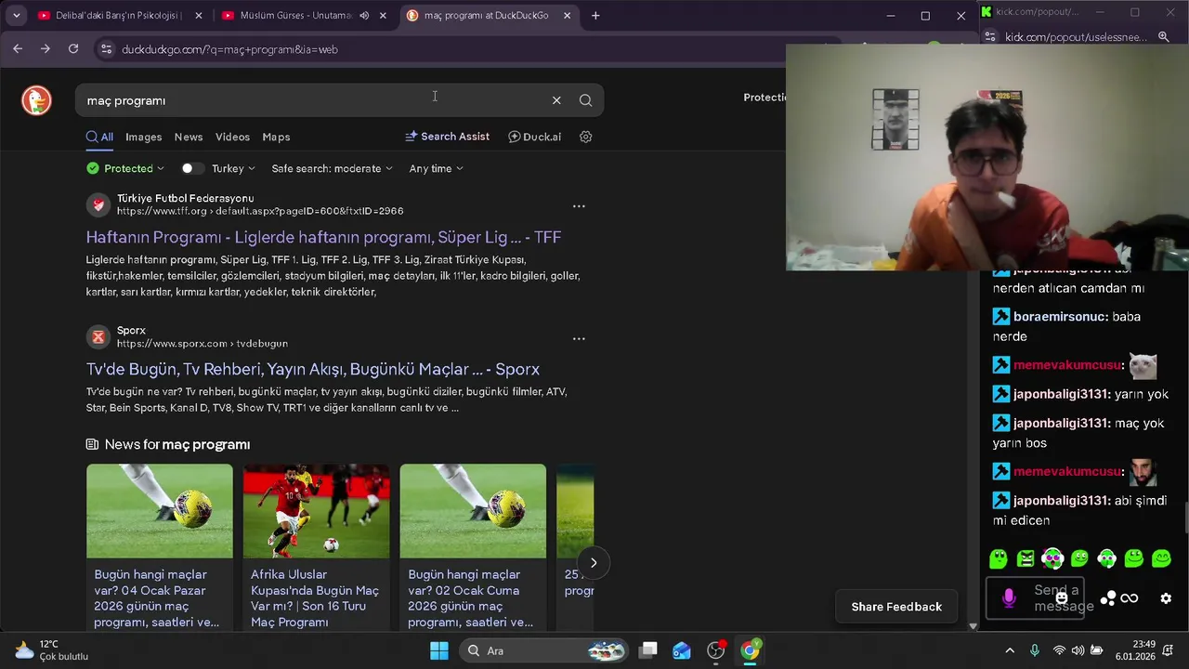This screenshot has width=1189, height=669.
Task: Switch to the News tab
Action: click(189, 137)
